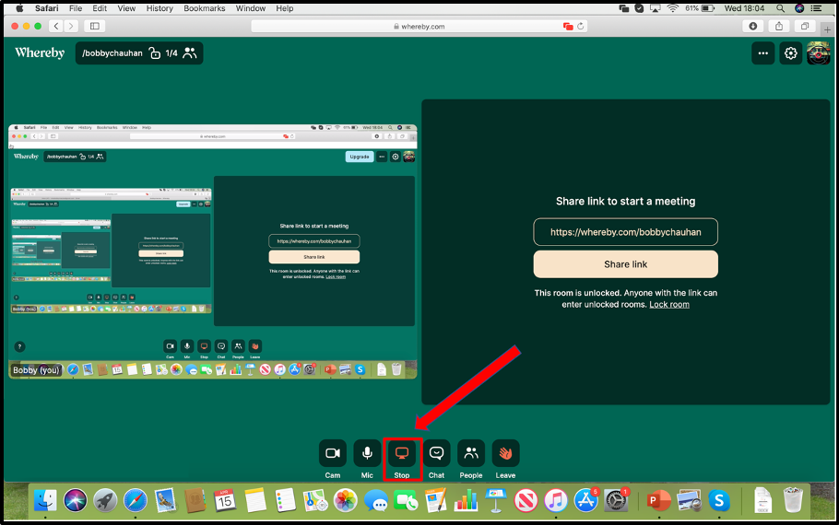
Task: Open the Wi-Fi status menu
Action: pos(673,8)
